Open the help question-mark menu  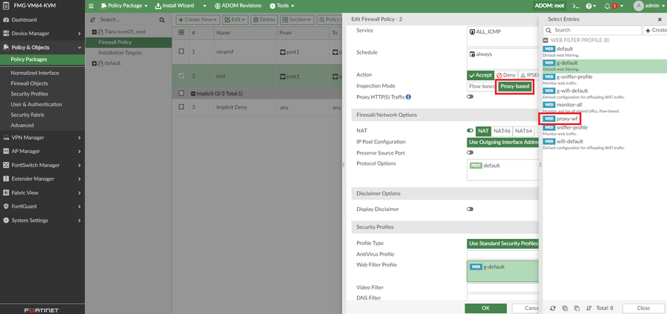point(590,6)
